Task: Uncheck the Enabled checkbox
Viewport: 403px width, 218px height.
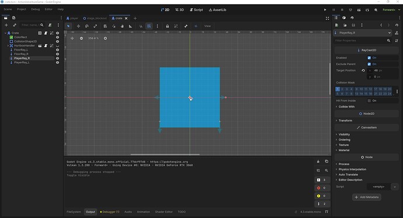Action: click(369, 58)
